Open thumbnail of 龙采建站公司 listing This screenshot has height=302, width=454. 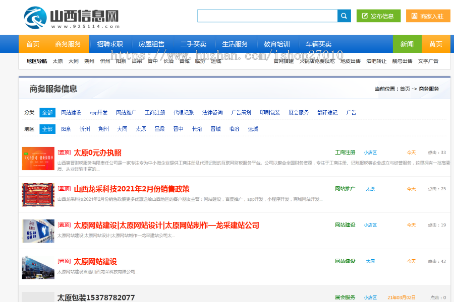(38, 231)
